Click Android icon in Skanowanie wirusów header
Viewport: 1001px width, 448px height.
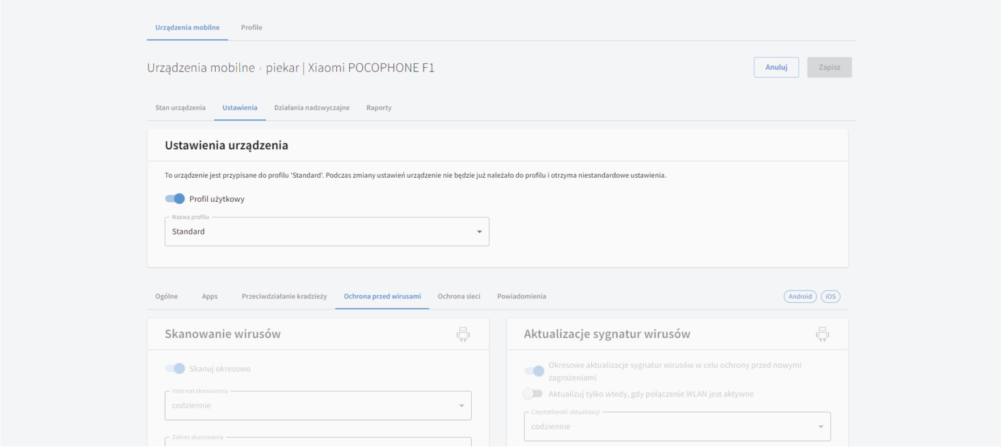click(x=463, y=334)
